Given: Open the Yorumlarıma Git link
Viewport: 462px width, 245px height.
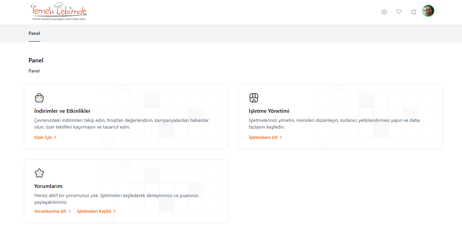Looking at the screenshot, I should pyautogui.click(x=53, y=211).
